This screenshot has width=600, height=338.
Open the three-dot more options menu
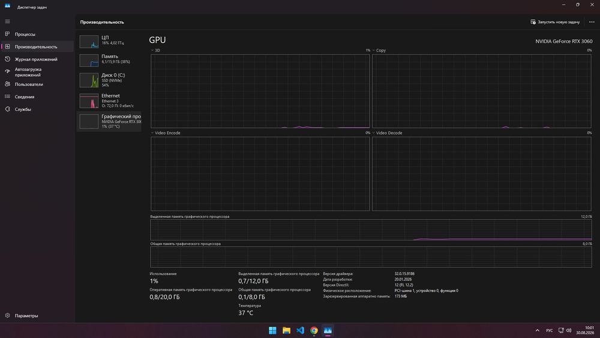coord(592,22)
